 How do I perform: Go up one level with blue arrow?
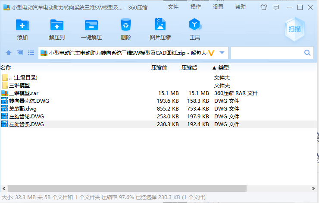point(9,53)
